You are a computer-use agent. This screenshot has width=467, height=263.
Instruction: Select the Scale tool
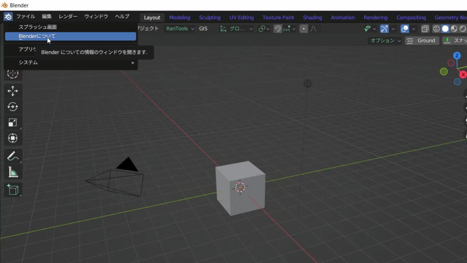click(12, 122)
